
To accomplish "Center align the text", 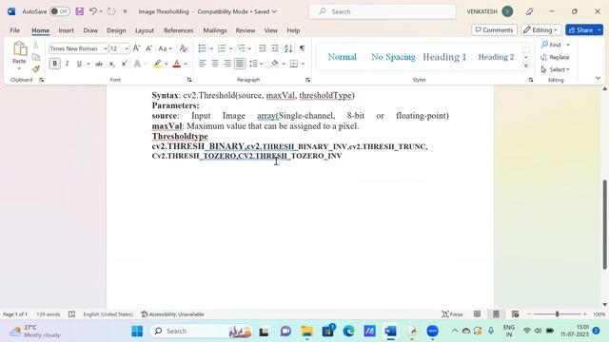I will [x=215, y=64].
